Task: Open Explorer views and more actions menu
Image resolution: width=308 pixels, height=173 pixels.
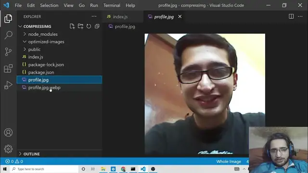Action: [94, 16]
